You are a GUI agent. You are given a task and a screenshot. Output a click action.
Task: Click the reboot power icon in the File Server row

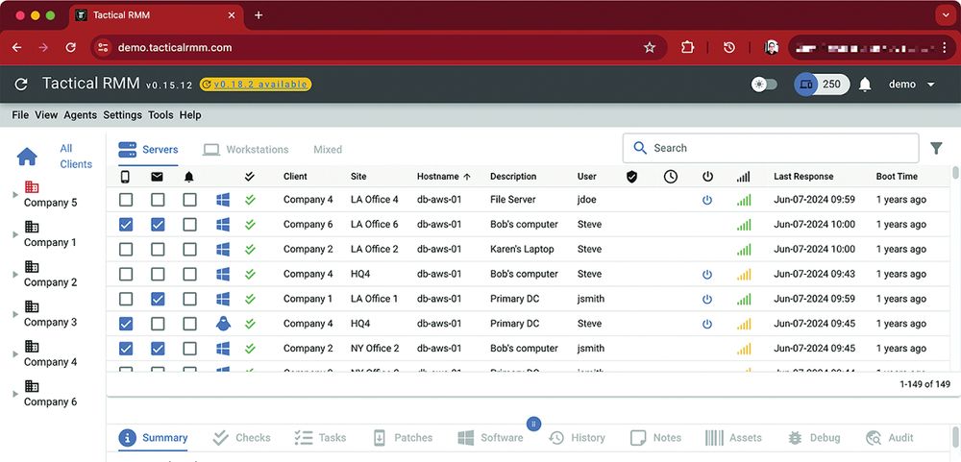coord(707,200)
